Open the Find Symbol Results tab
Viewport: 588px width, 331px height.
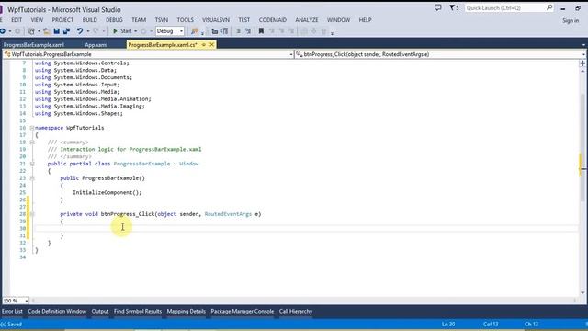click(138, 311)
